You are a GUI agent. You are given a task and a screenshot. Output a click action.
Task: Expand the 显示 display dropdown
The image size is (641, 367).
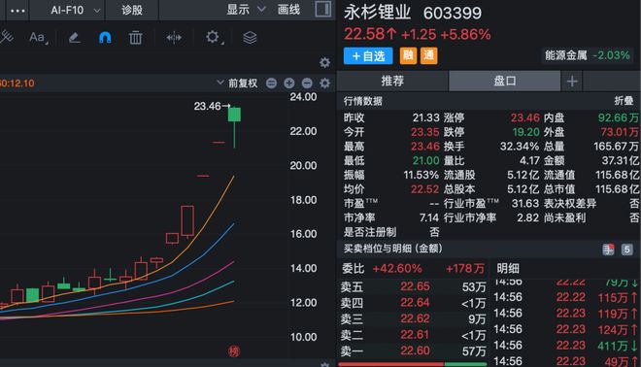(246, 10)
